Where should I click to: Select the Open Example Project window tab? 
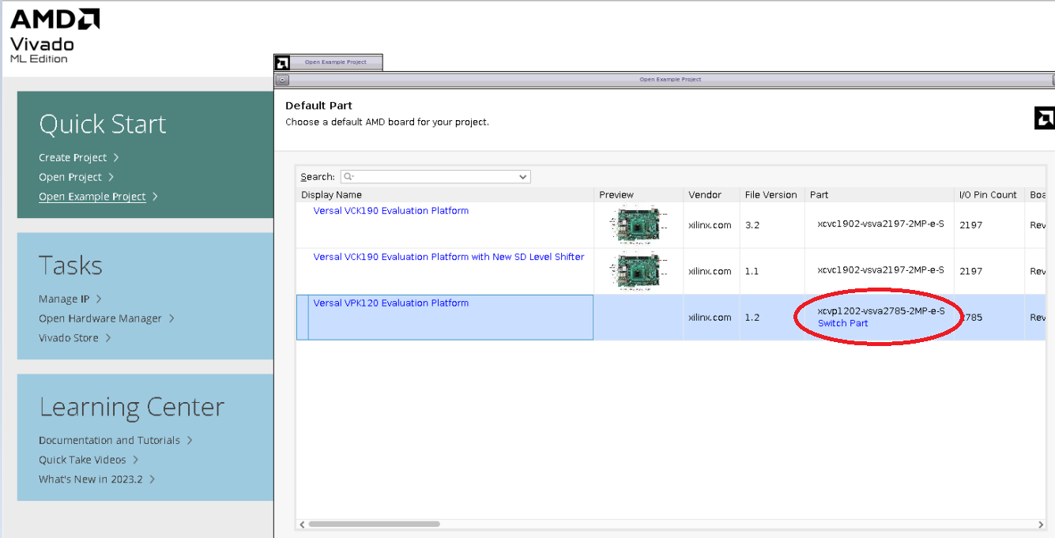pyautogui.click(x=337, y=61)
